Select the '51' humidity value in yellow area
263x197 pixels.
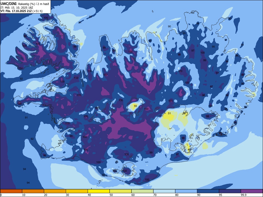[169, 113]
